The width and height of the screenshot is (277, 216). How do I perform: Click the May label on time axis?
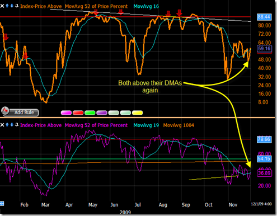point(93,205)
